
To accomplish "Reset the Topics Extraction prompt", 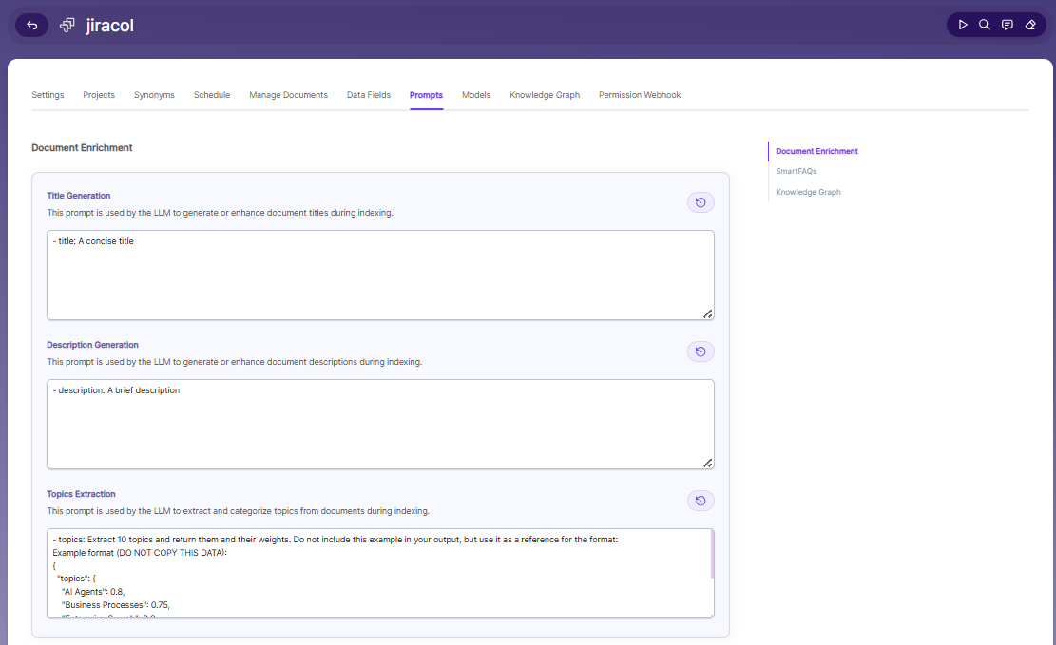I will (701, 501).
